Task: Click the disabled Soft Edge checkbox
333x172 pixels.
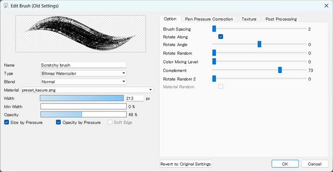Action: 110,123
